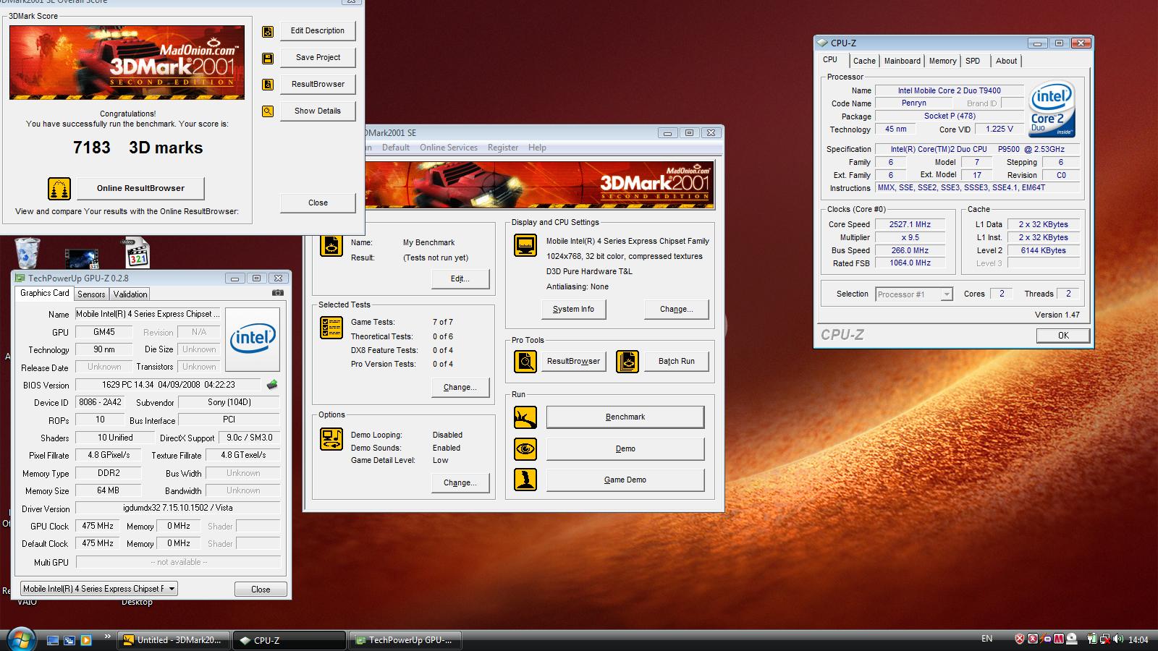Click the Batch Run icon in Pro Tools

[x=627, y=361]
